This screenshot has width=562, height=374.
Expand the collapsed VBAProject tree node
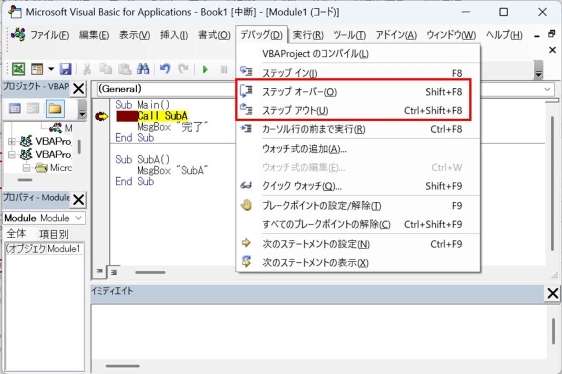(12, 141)
